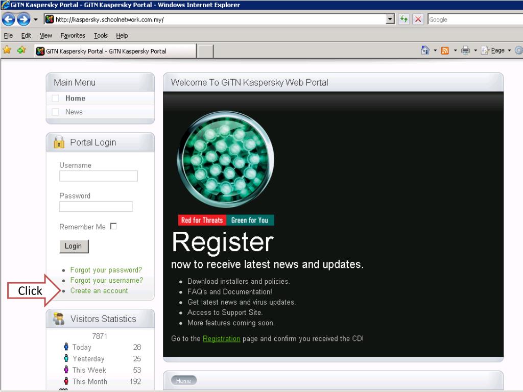Click the purple This Week visitor icon
Image resolution: width=523 pixels, height=392 pixels.
66,370
